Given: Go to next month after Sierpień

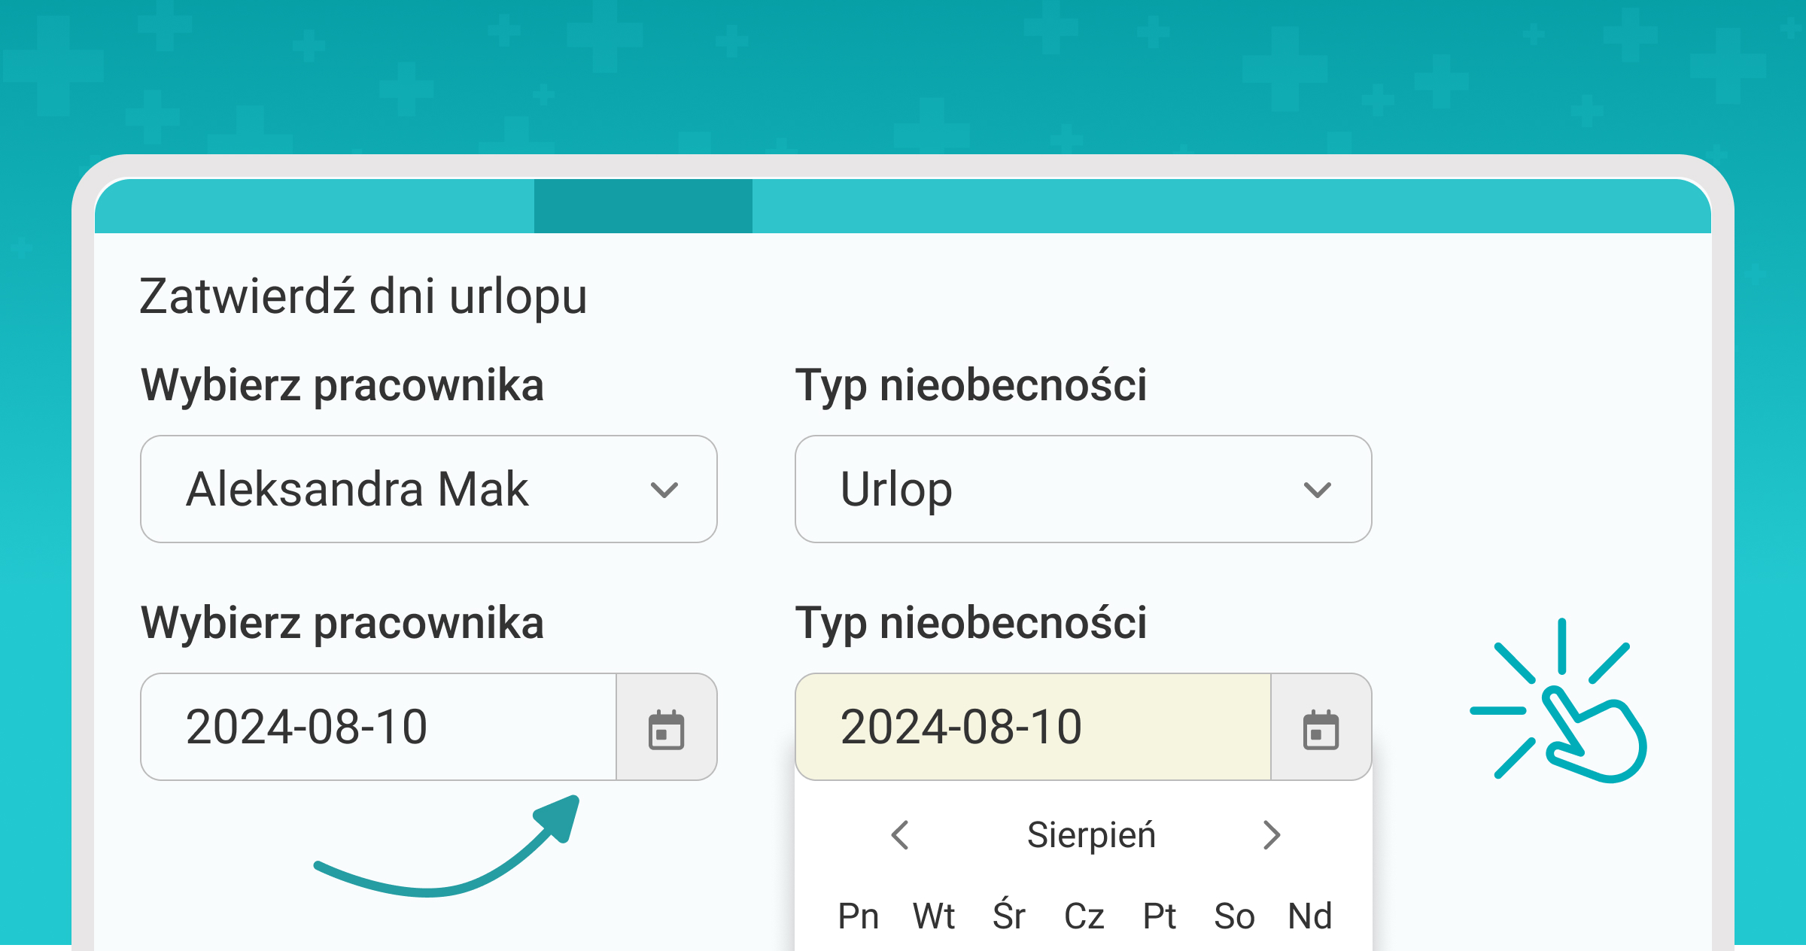Looking at the screenshot, I should [x=1272, y=835].
